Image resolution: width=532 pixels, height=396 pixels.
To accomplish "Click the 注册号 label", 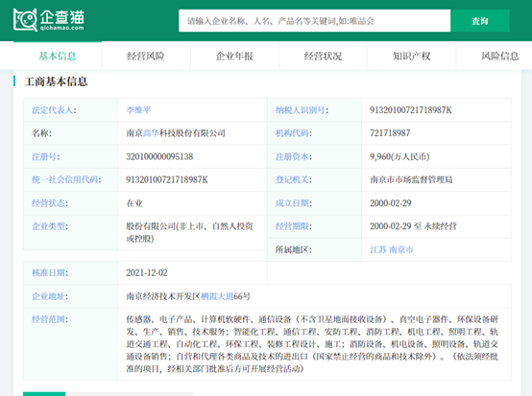I will (x=45, y=156).
